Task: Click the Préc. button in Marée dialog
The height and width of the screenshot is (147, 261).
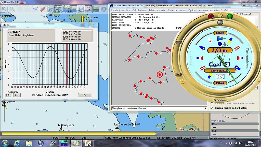Action: pos(8,95)
